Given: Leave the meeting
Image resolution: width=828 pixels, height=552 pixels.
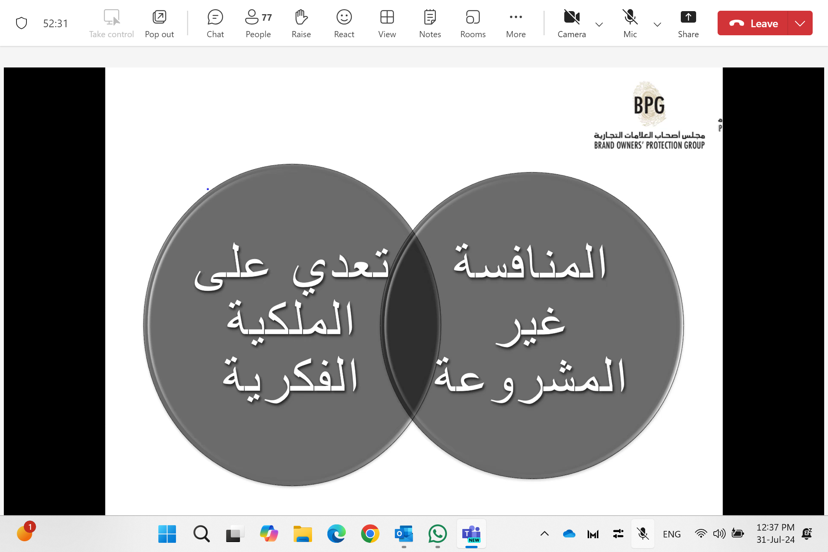Looking at the screenshot, I should pos(753,23).
